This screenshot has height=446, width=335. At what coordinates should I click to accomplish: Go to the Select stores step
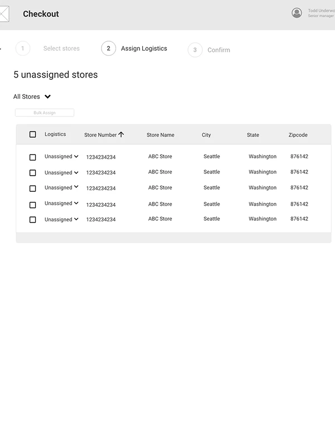(61, 49)
